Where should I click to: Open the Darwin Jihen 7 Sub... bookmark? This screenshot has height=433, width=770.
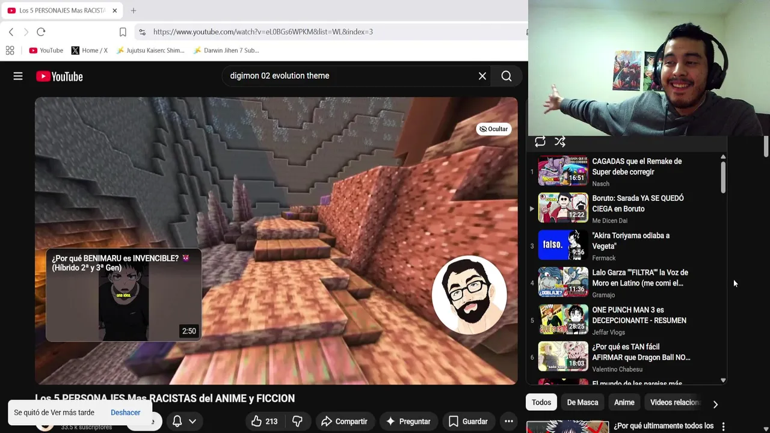click(x=226, y=51)
